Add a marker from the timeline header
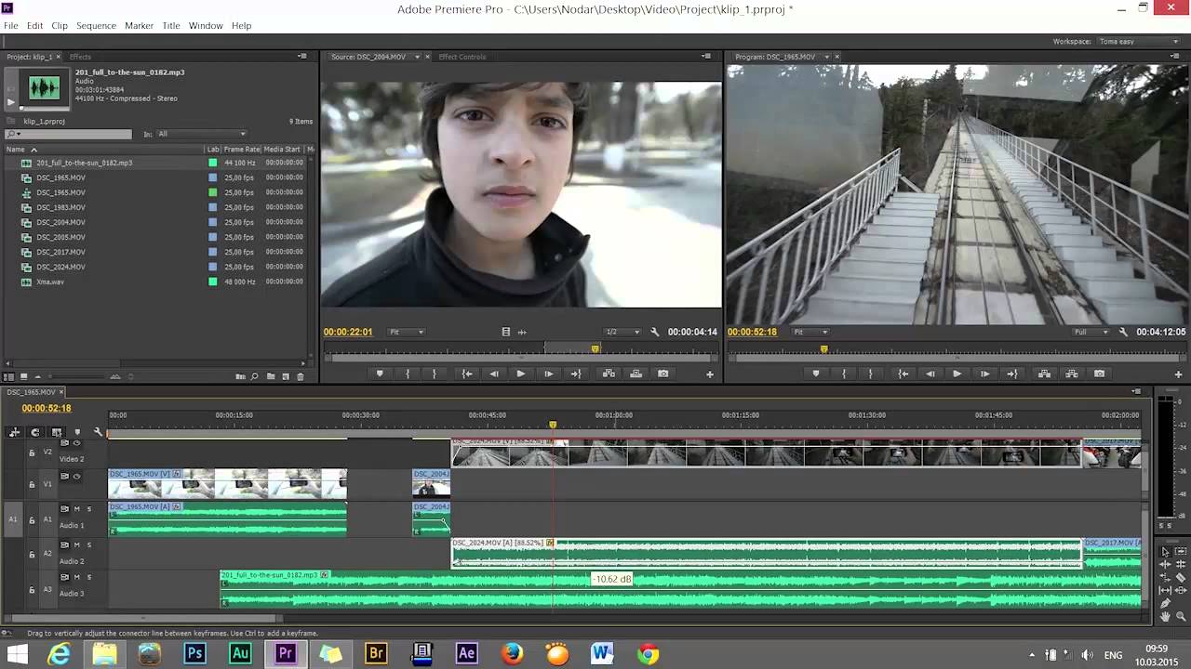Screen dimensions: 1191x669 coord(77,432)
